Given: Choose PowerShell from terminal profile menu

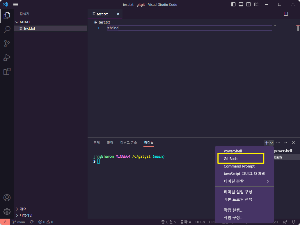Looking at the screenshot, I should pyautogui.click(x=244, y=151).
